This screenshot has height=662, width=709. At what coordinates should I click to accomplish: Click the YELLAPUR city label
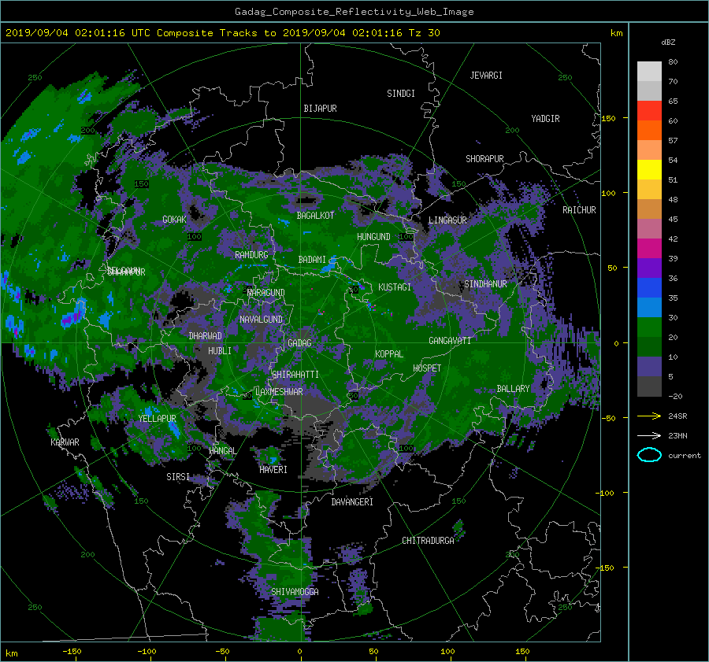pos(157,419)
